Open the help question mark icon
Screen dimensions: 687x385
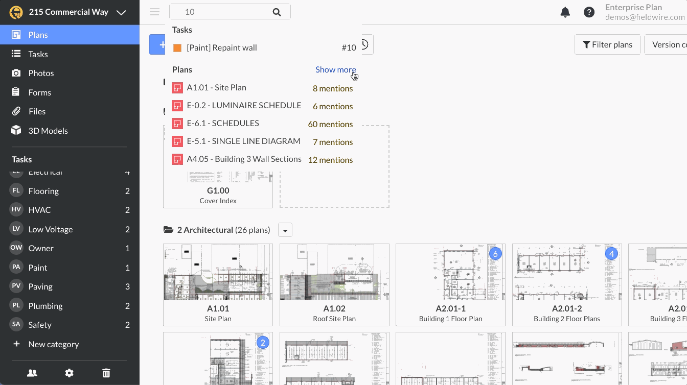click(589, 12)
